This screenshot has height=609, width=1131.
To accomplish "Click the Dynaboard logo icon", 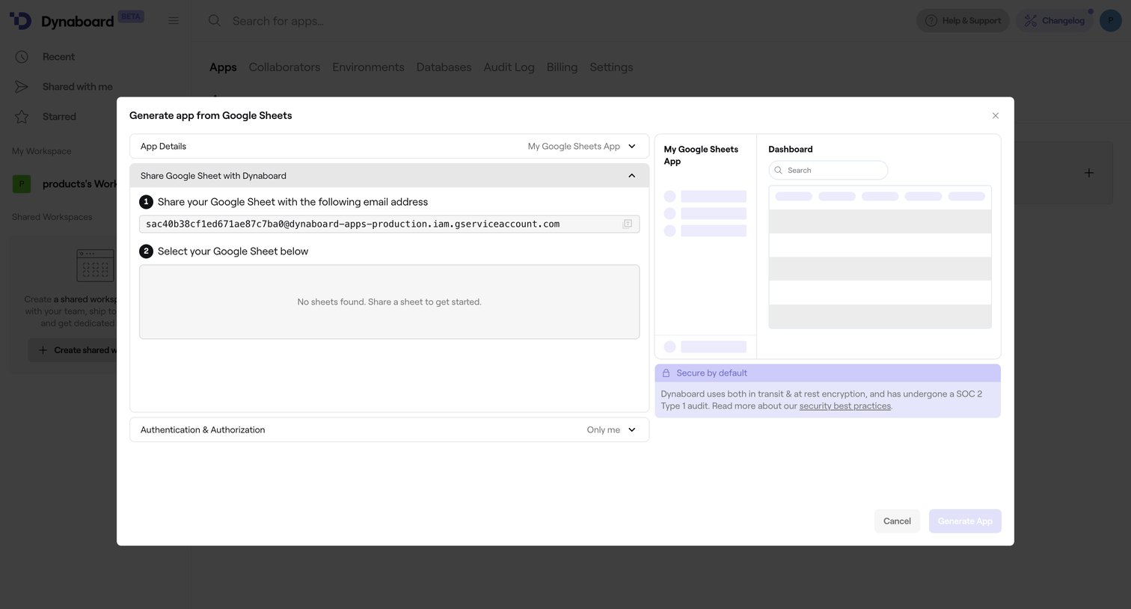I will point(21,21).
